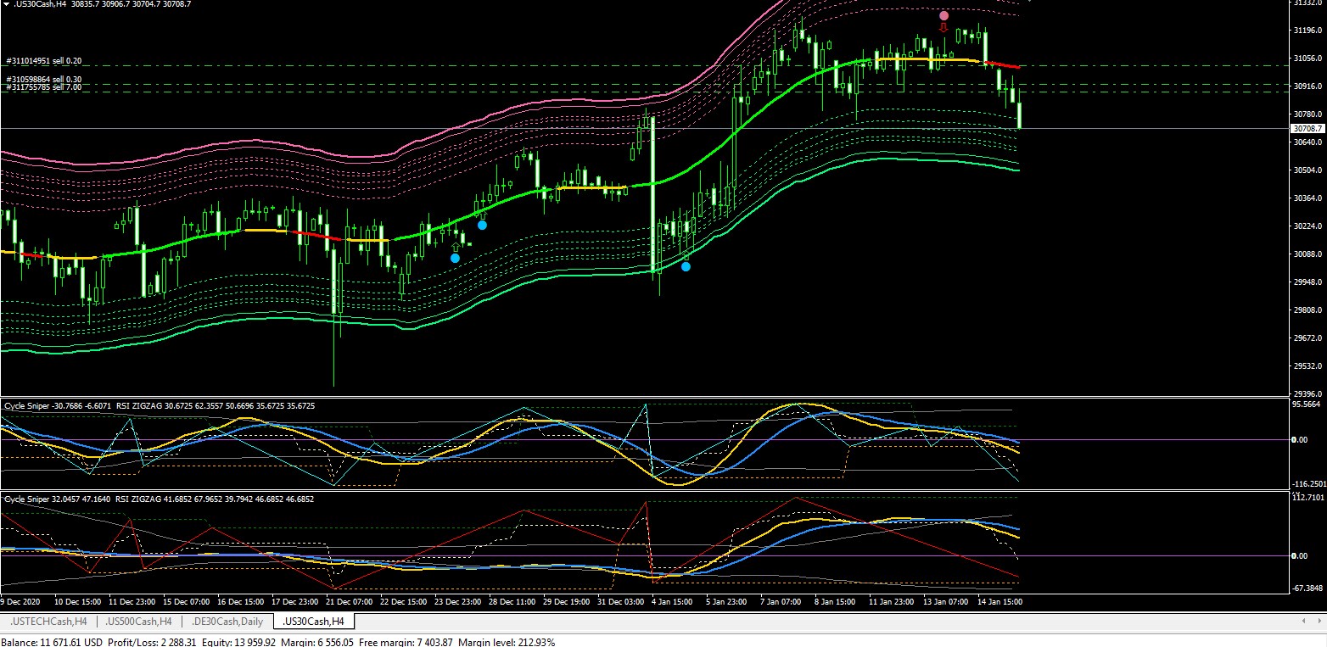Click the Margin: 6 556.05 status text
The width and height of the screenshot is (1327, 647).
[x=317, y=642]
